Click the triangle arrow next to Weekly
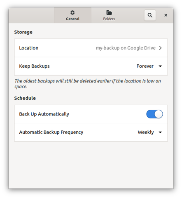The width and height of the screenshot is (182, 198). coord(160,132)
